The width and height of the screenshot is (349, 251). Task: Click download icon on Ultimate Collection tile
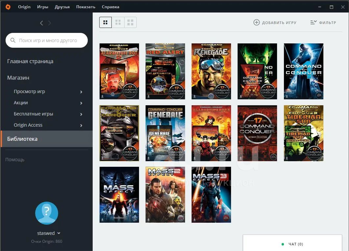coord(241,158)
